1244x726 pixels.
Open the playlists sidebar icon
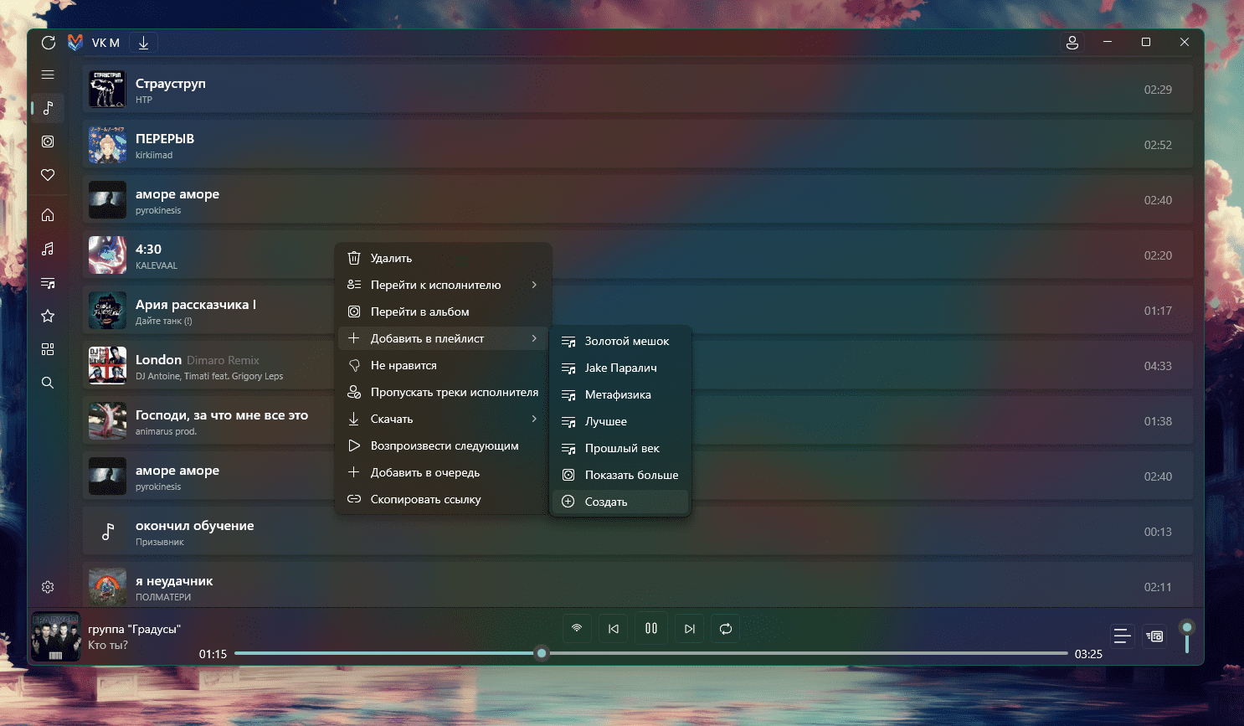[48, 282]
